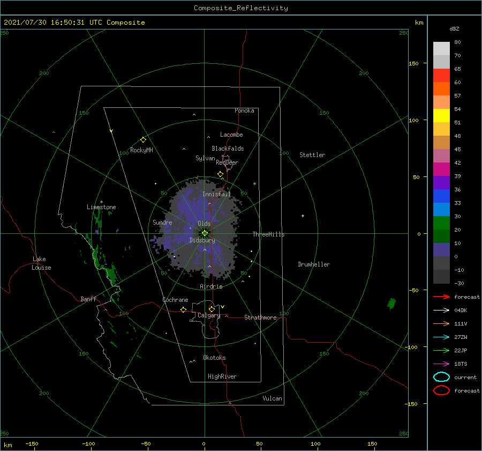Select the Lacombe town label
Screen dimensions: 482x451
pos(231,135)
